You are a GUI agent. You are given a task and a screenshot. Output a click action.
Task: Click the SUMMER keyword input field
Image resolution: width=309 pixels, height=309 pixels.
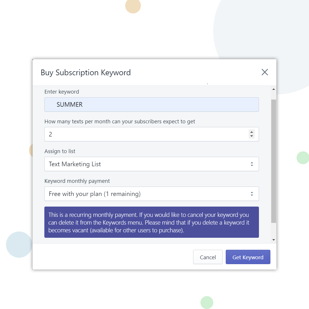click(152, 104)
